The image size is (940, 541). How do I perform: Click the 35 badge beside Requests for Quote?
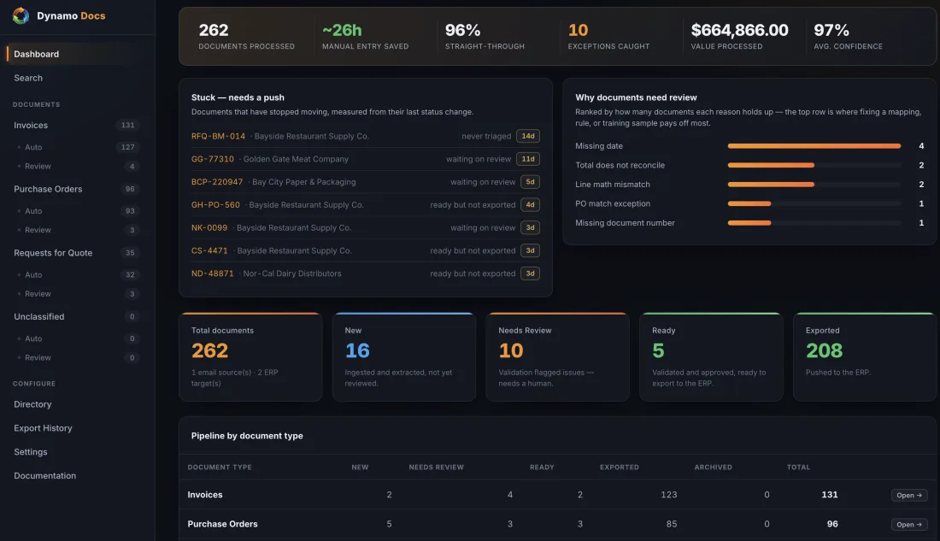pos(130,253)
